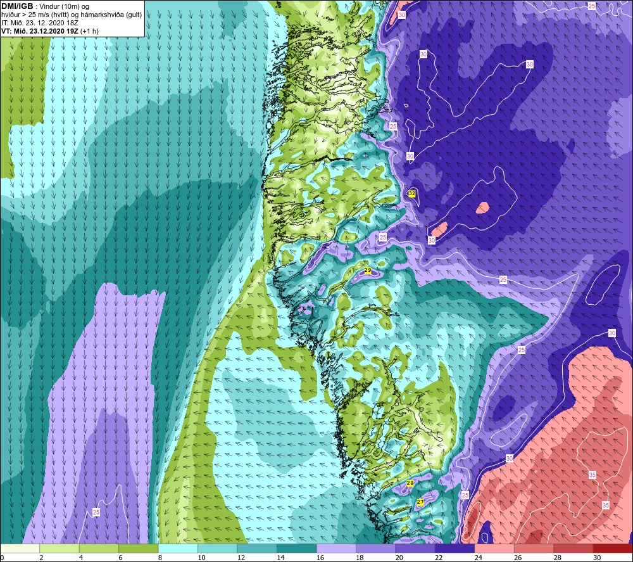
Task: Pick the 12–14 m/s teal scale swatch
Action: (x=257, y=548)
